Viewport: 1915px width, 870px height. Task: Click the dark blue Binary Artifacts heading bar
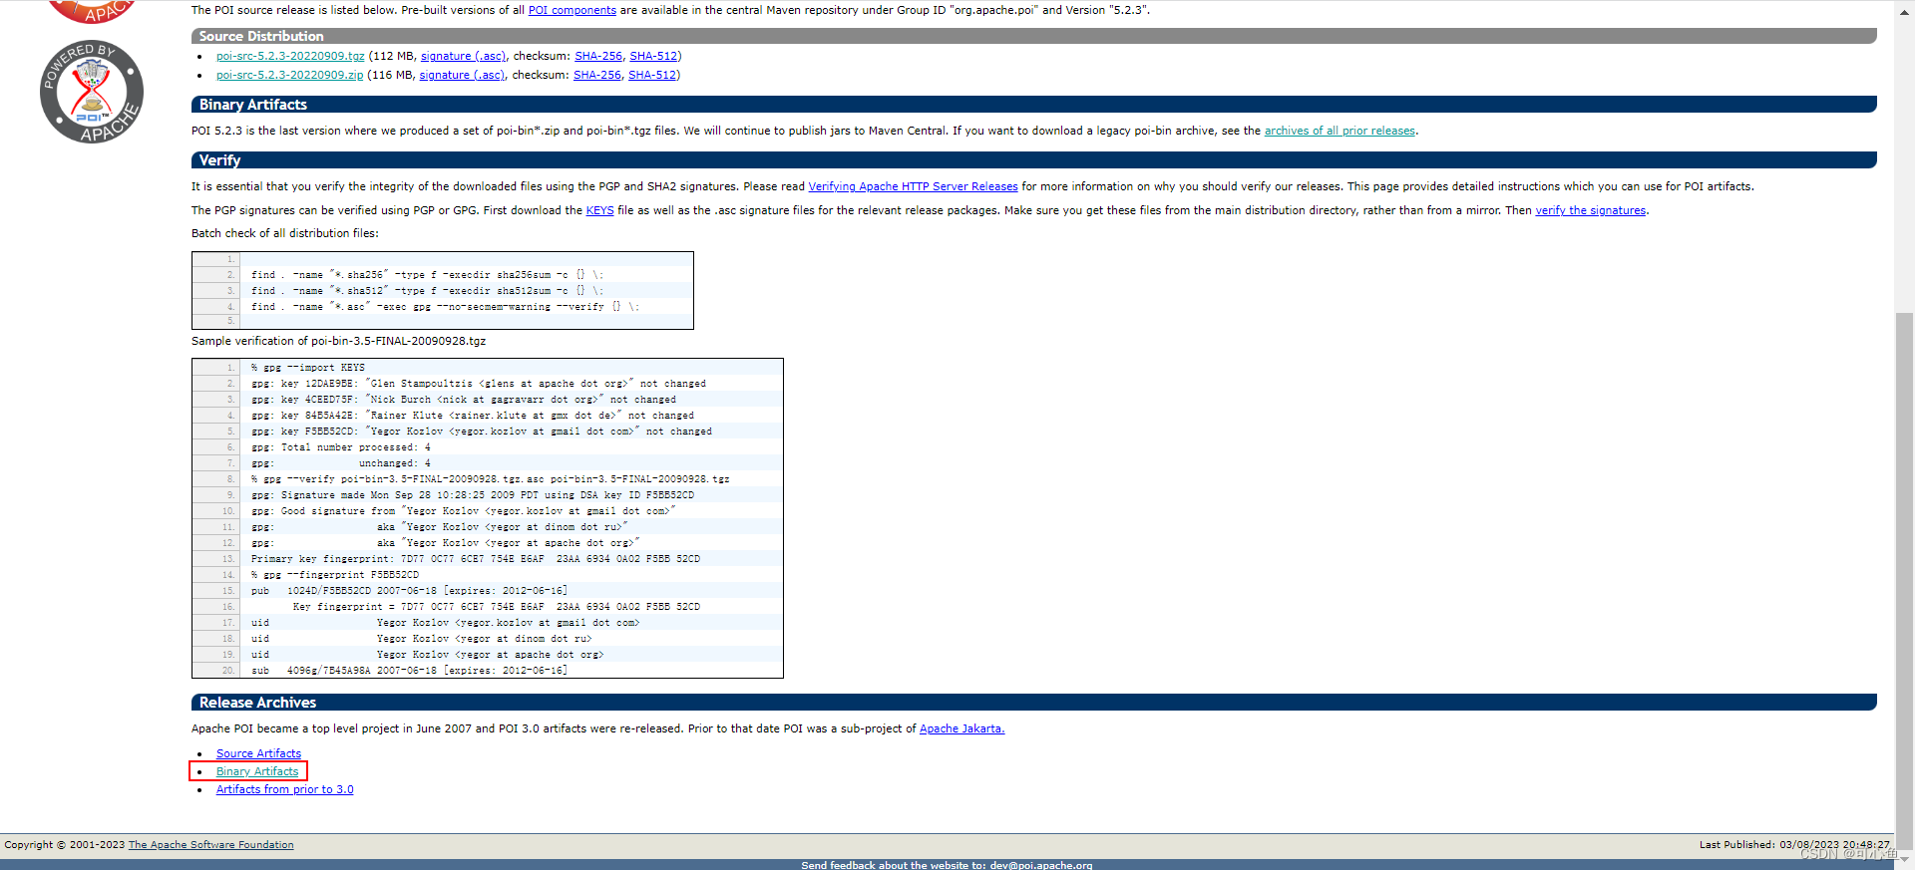tap(1034, 105)
